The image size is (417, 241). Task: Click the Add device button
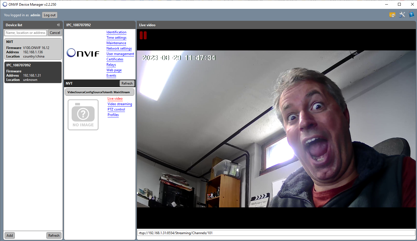point(10,236)
